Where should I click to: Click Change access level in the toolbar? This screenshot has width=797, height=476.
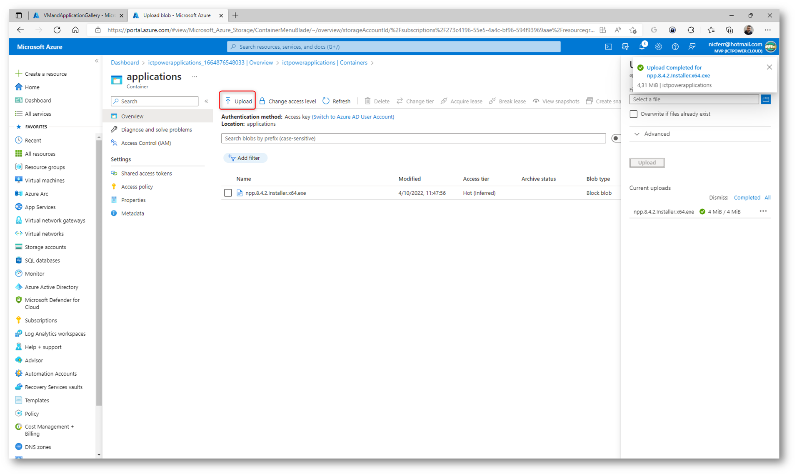tap(287, 101)
